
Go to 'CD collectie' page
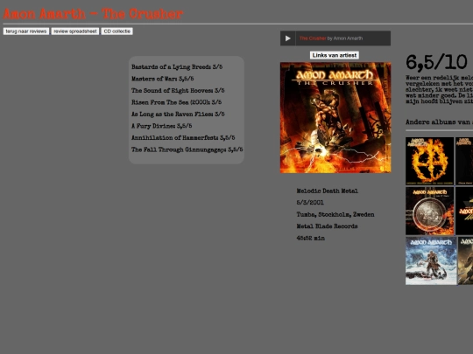(x=117, y=31)
